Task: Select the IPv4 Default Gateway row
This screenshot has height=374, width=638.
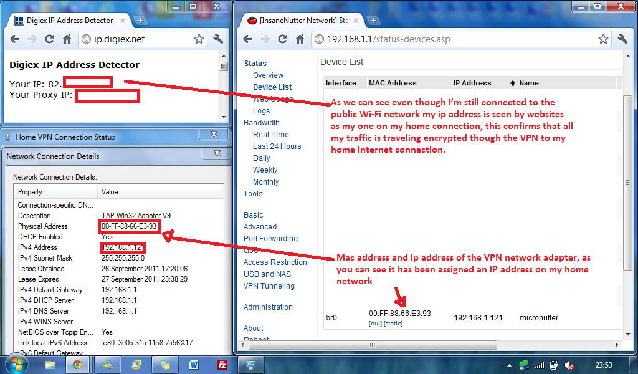Action: tap(119, 290)
